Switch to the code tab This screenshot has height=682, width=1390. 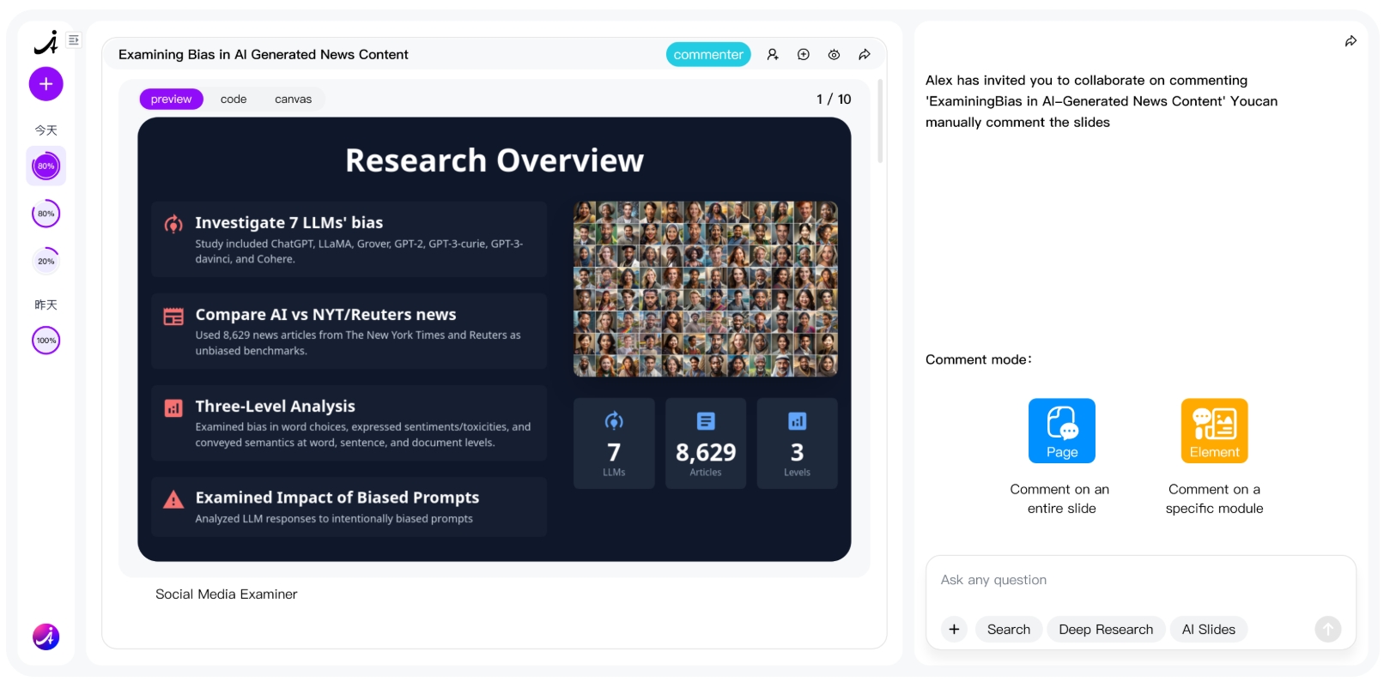click(x=234, y=100)
